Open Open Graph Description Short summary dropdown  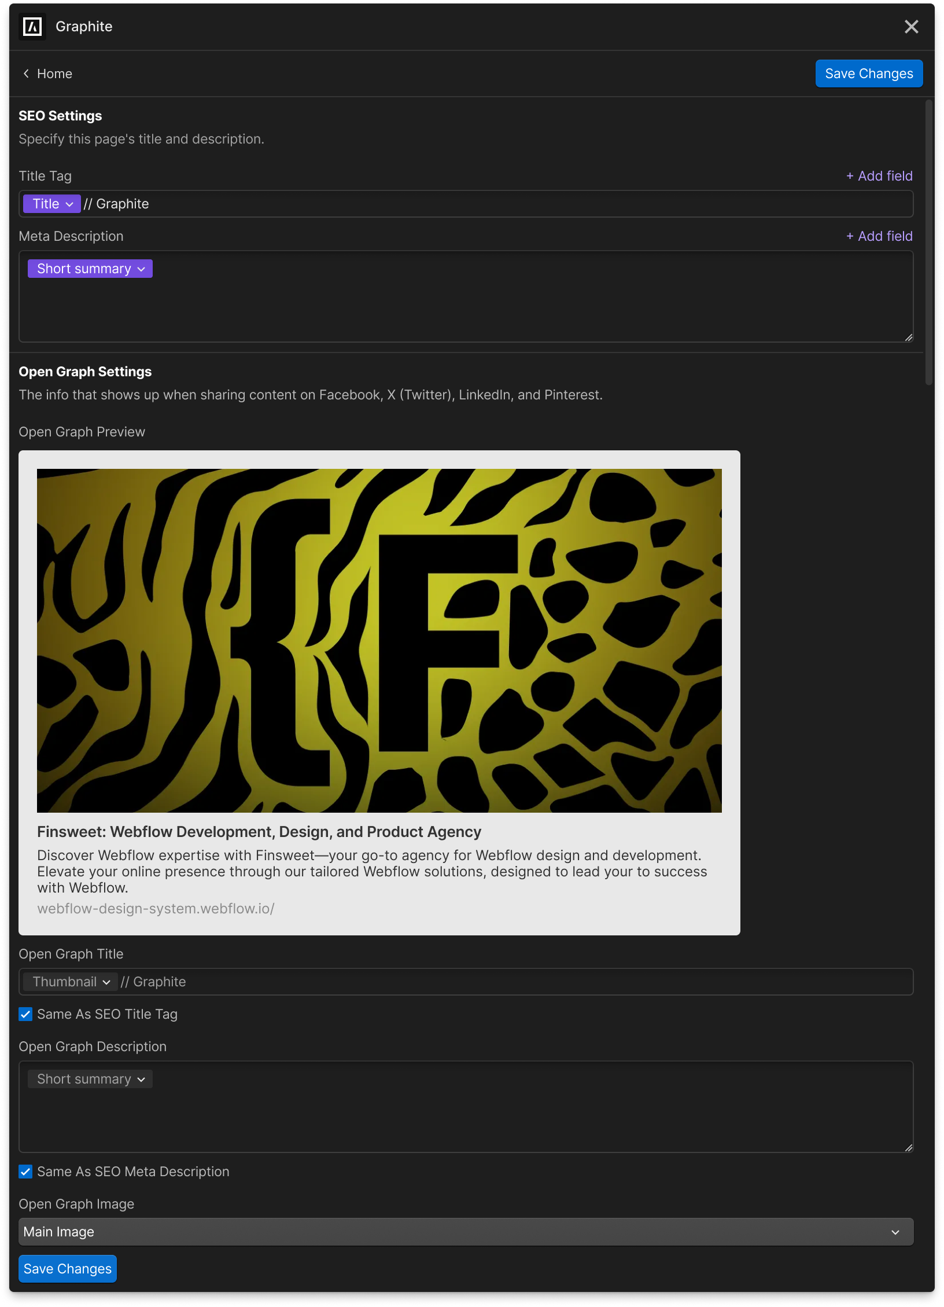tap(90, 1079)
